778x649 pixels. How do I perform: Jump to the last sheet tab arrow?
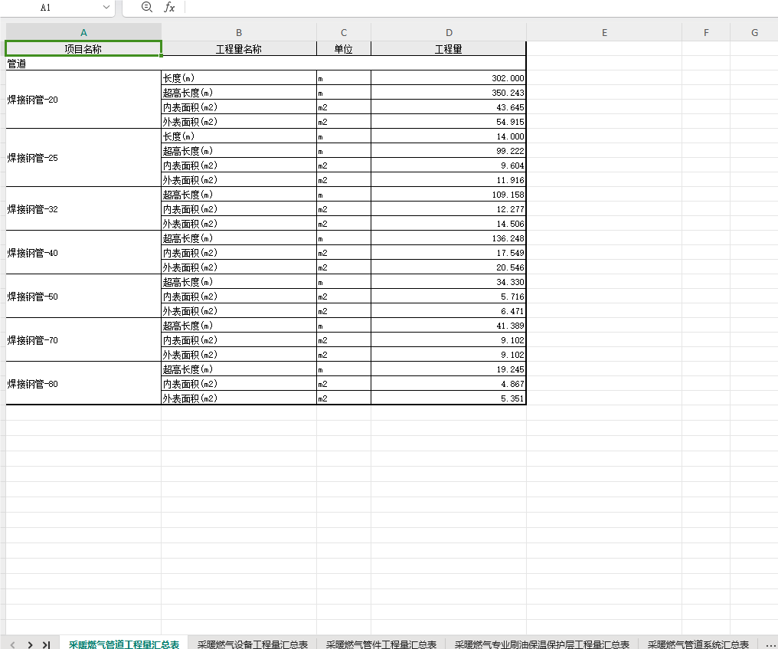click(x=46, y=644)
